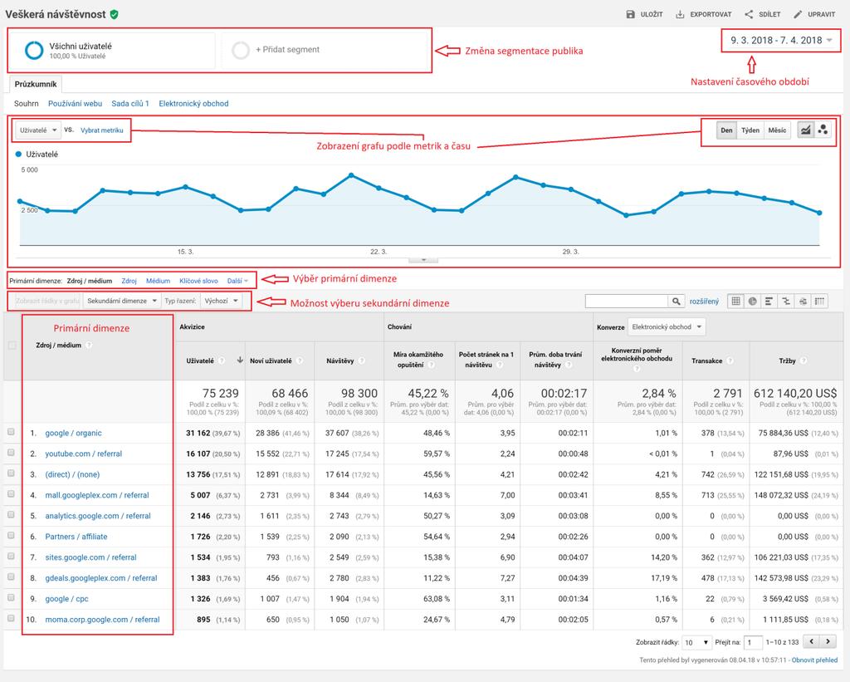Click the Všichni uživatelé segment circle icon

[33, 50]
